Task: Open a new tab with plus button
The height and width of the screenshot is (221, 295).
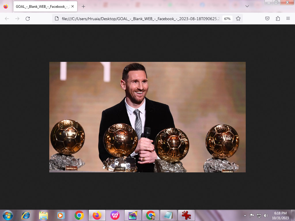Action: [x=84, y=6]
